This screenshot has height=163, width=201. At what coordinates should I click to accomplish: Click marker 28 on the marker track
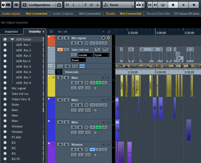[142, 49]
